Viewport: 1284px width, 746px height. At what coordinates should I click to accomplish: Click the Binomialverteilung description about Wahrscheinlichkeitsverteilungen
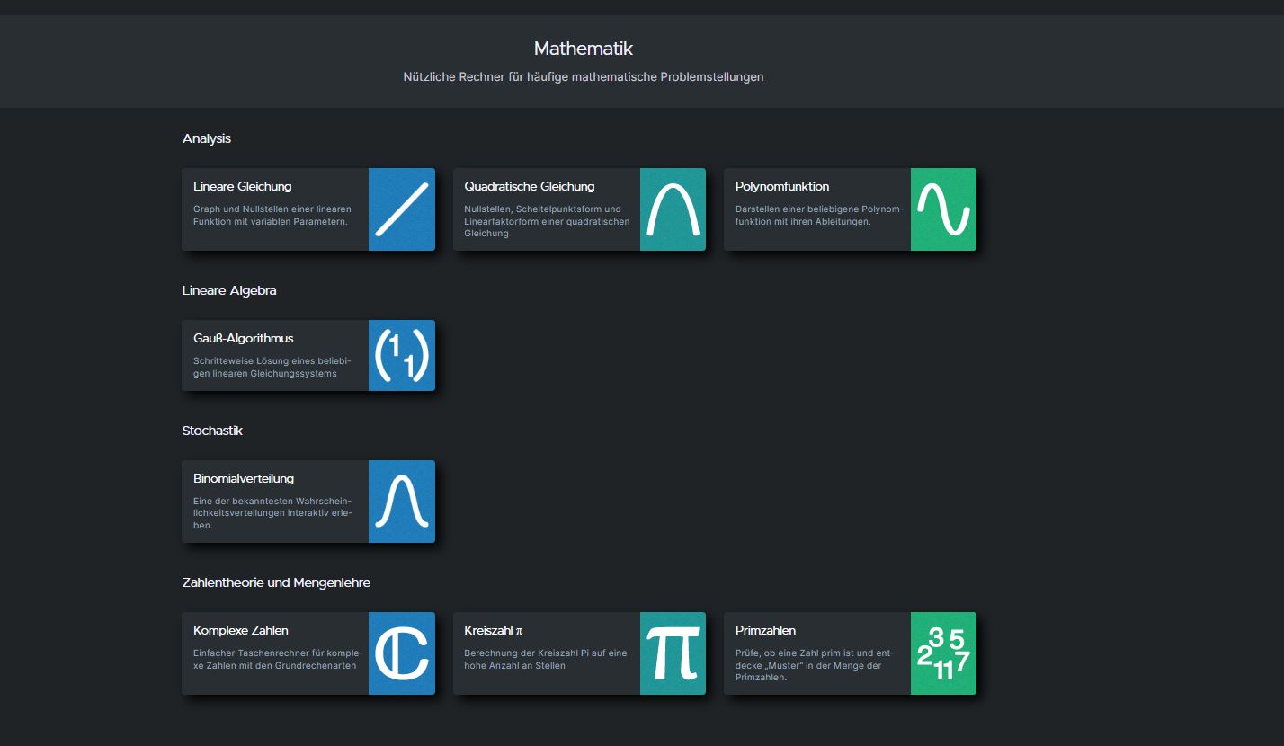(272, 513)
